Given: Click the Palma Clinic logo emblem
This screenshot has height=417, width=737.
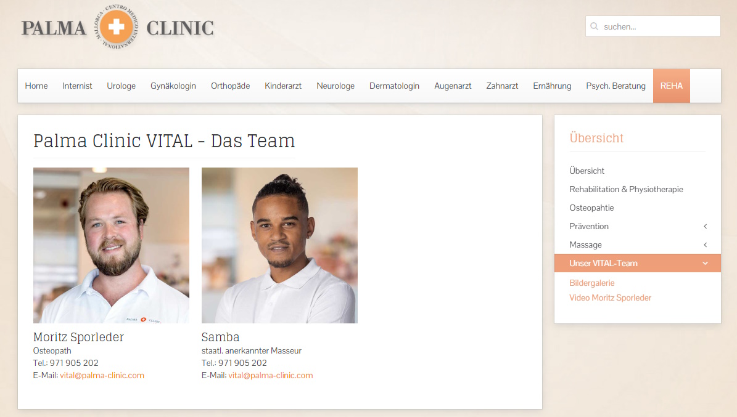Looking at the screenshot, I should point(116,26).
